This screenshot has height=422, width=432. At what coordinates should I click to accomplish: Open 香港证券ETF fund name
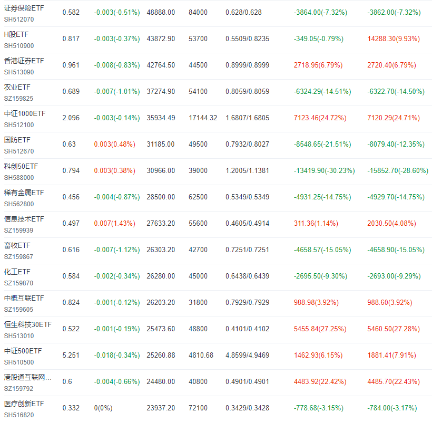(24, 61)
